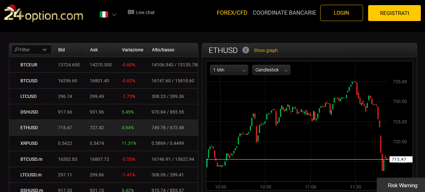The image size is (425, 192).
Task: Open the 1 Min timeframe dropdown
Action: [229, 70]
